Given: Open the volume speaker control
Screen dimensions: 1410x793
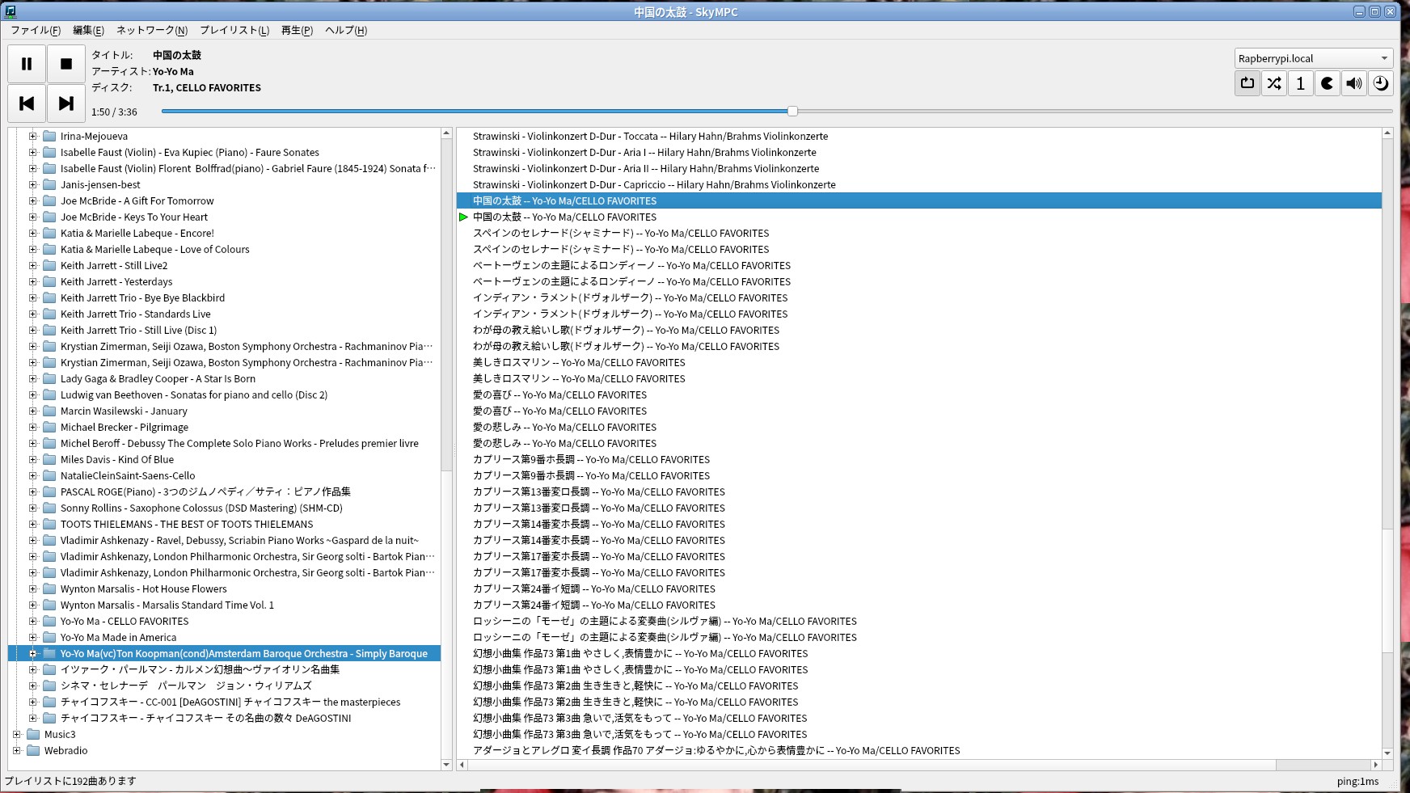Looking at the screenshot, I should coord(1353,83).
